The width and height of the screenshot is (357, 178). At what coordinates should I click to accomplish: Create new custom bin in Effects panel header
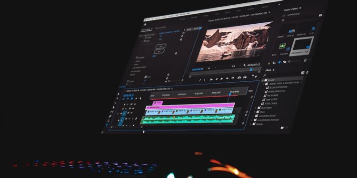[x=303, y=73]
